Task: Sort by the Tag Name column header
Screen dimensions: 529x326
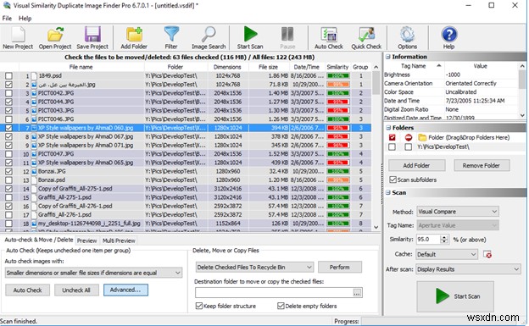Action: pos(414,66)
